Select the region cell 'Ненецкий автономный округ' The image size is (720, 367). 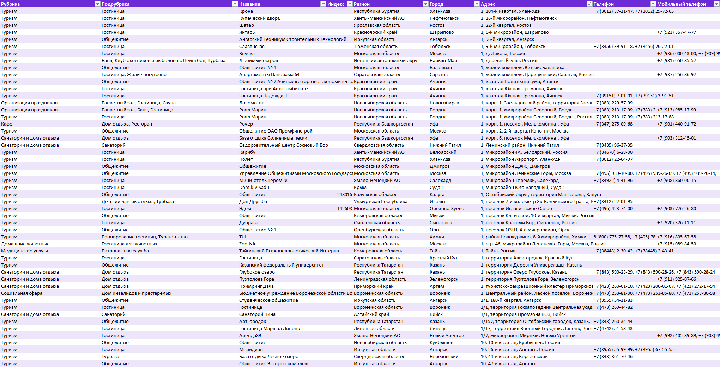pos(391,60)
